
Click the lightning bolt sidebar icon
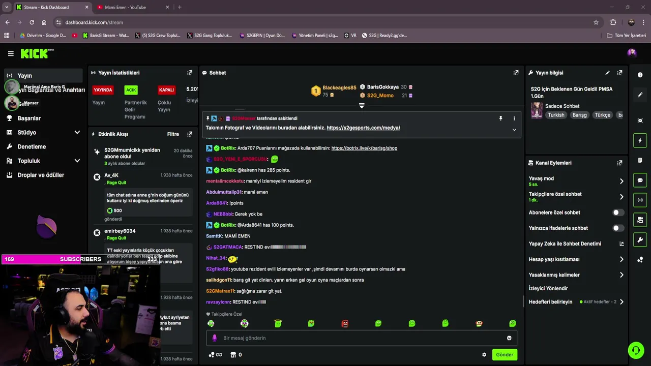coord(640,141)
